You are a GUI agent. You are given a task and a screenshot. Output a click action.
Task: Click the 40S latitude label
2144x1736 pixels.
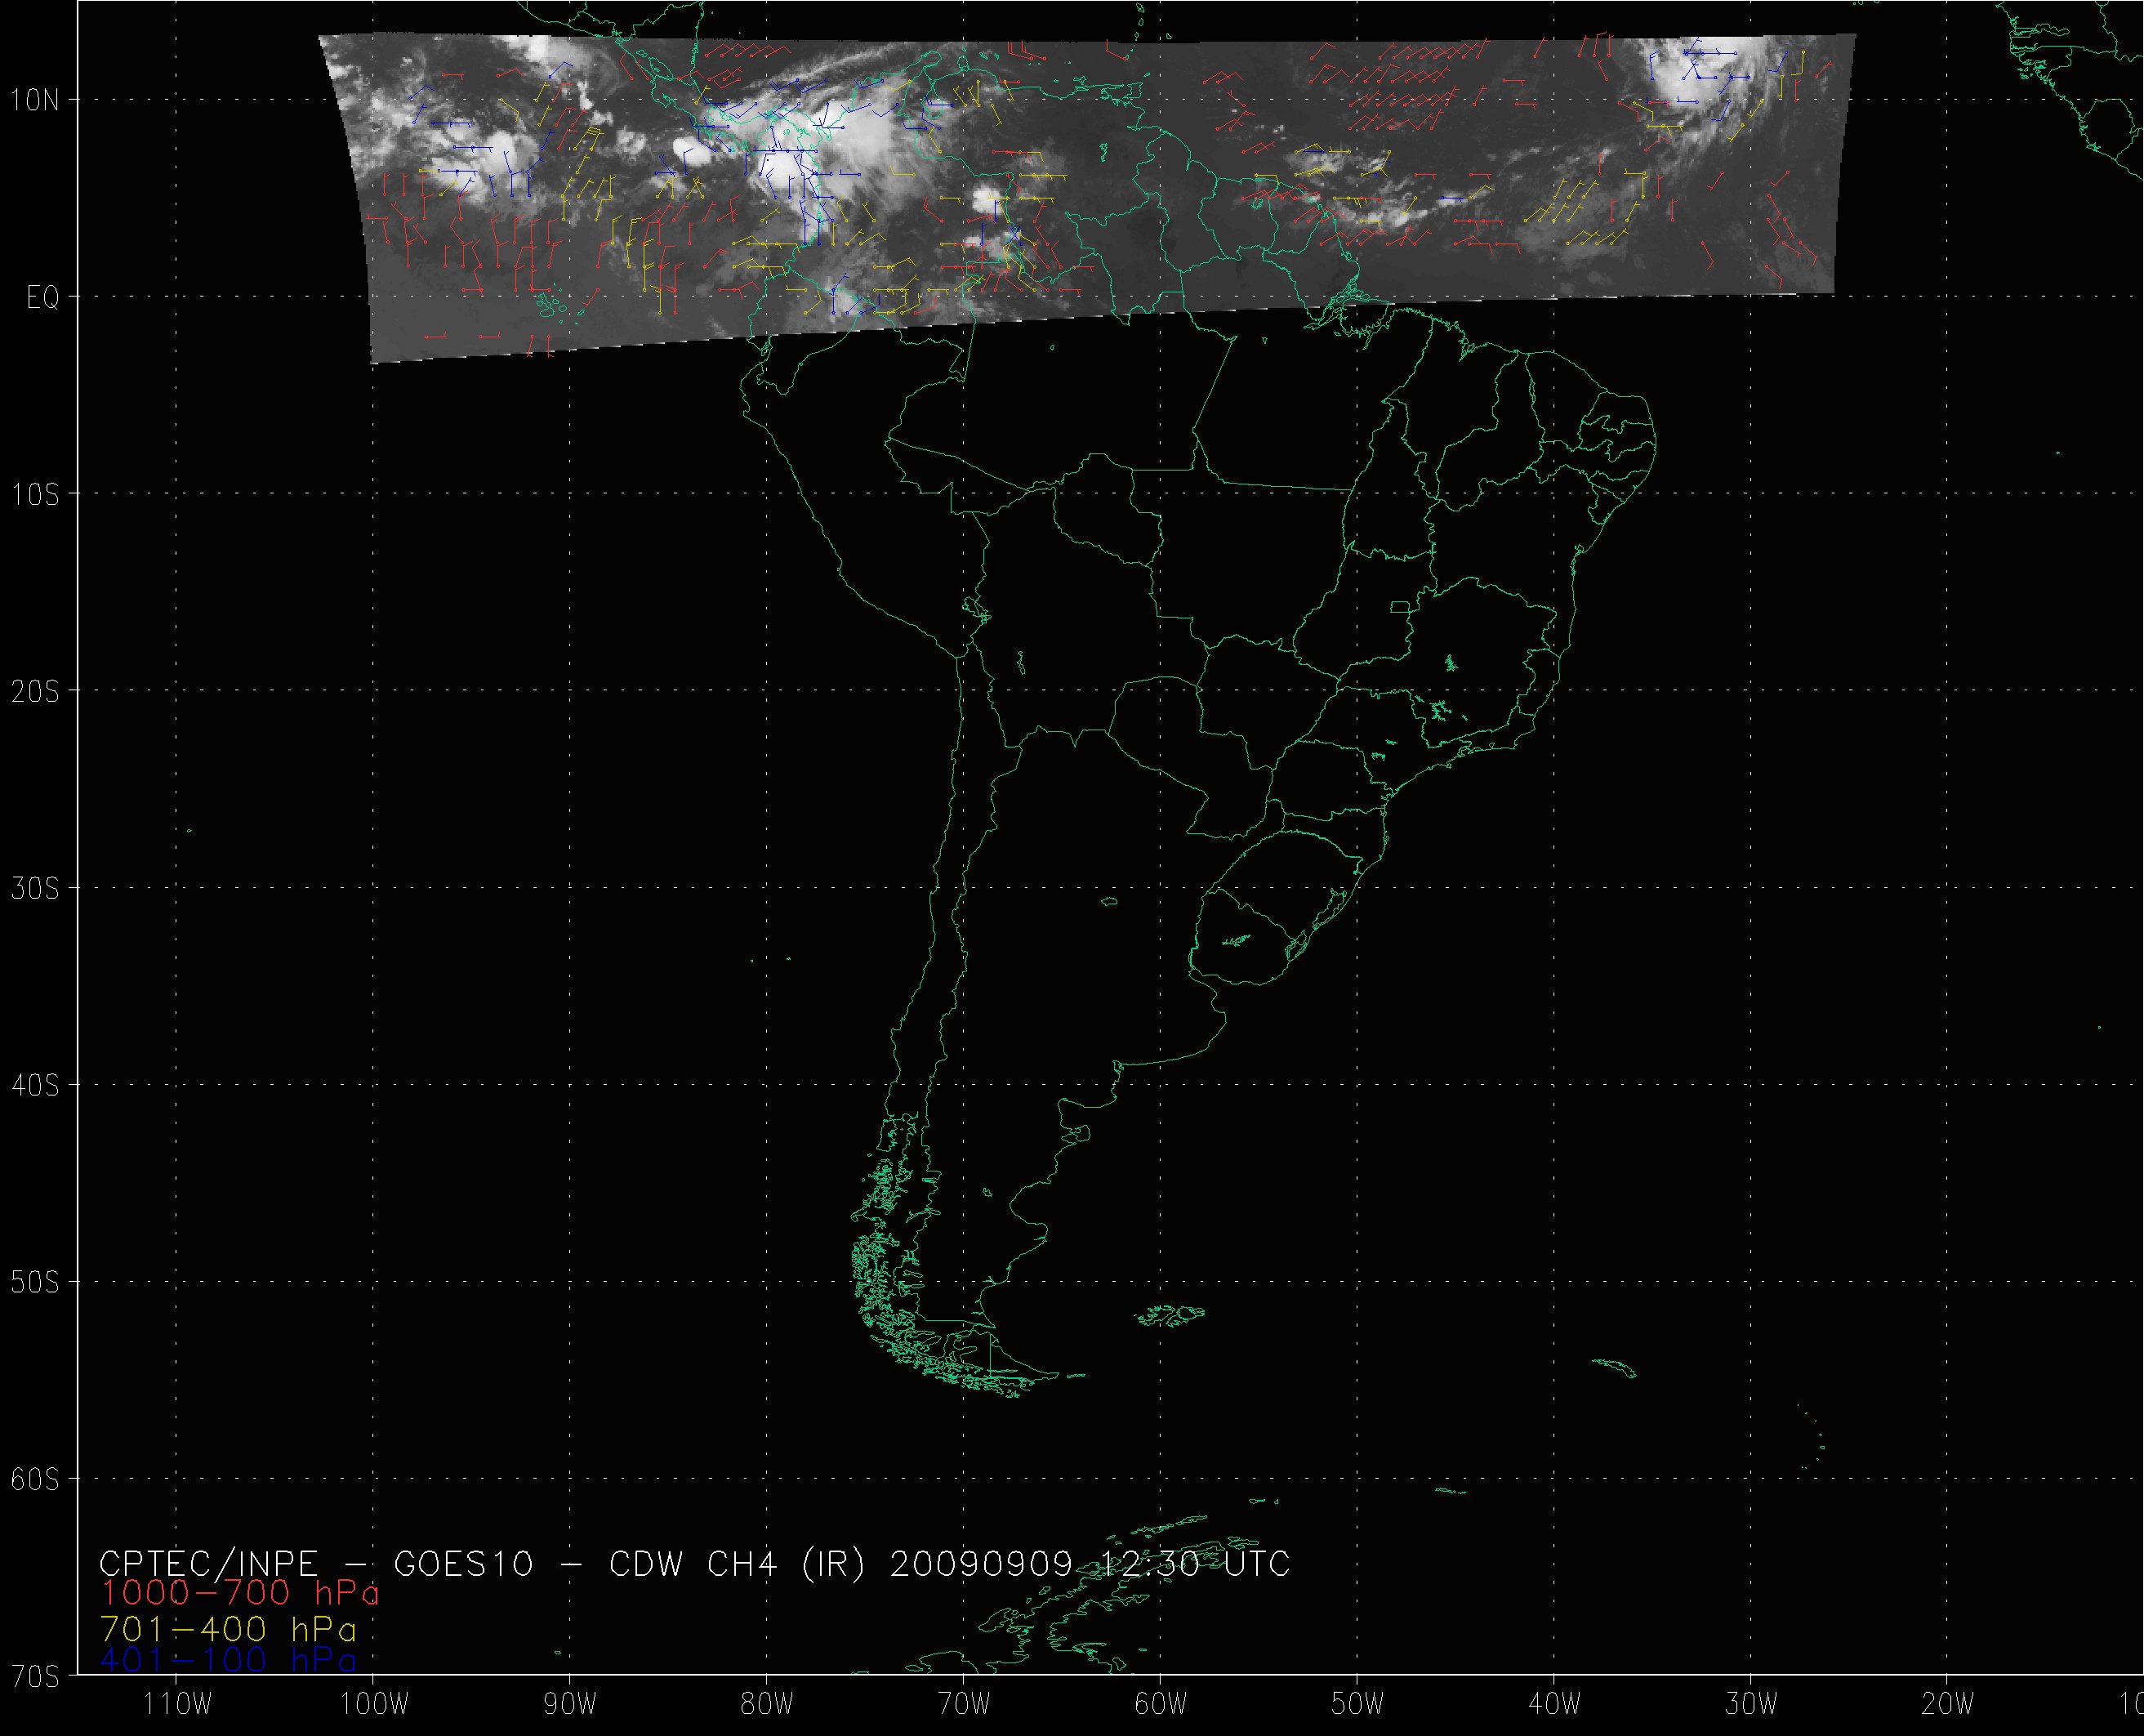coord(34,1086)
